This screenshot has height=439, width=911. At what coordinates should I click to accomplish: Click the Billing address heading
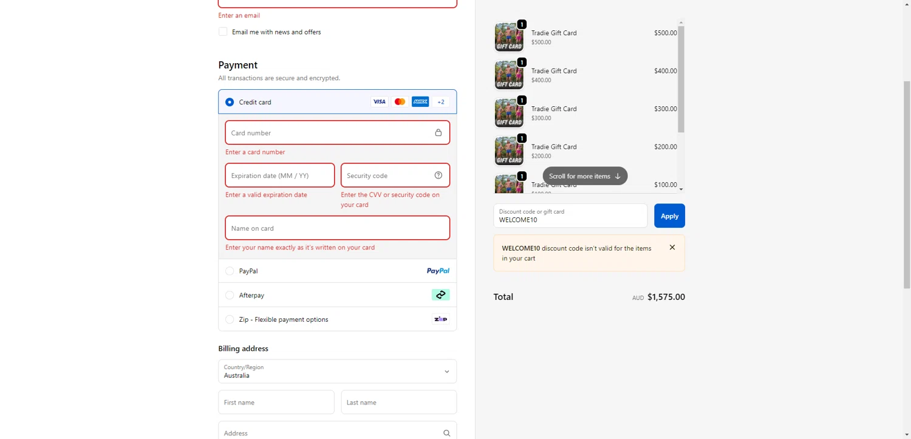tap(243, 349)
